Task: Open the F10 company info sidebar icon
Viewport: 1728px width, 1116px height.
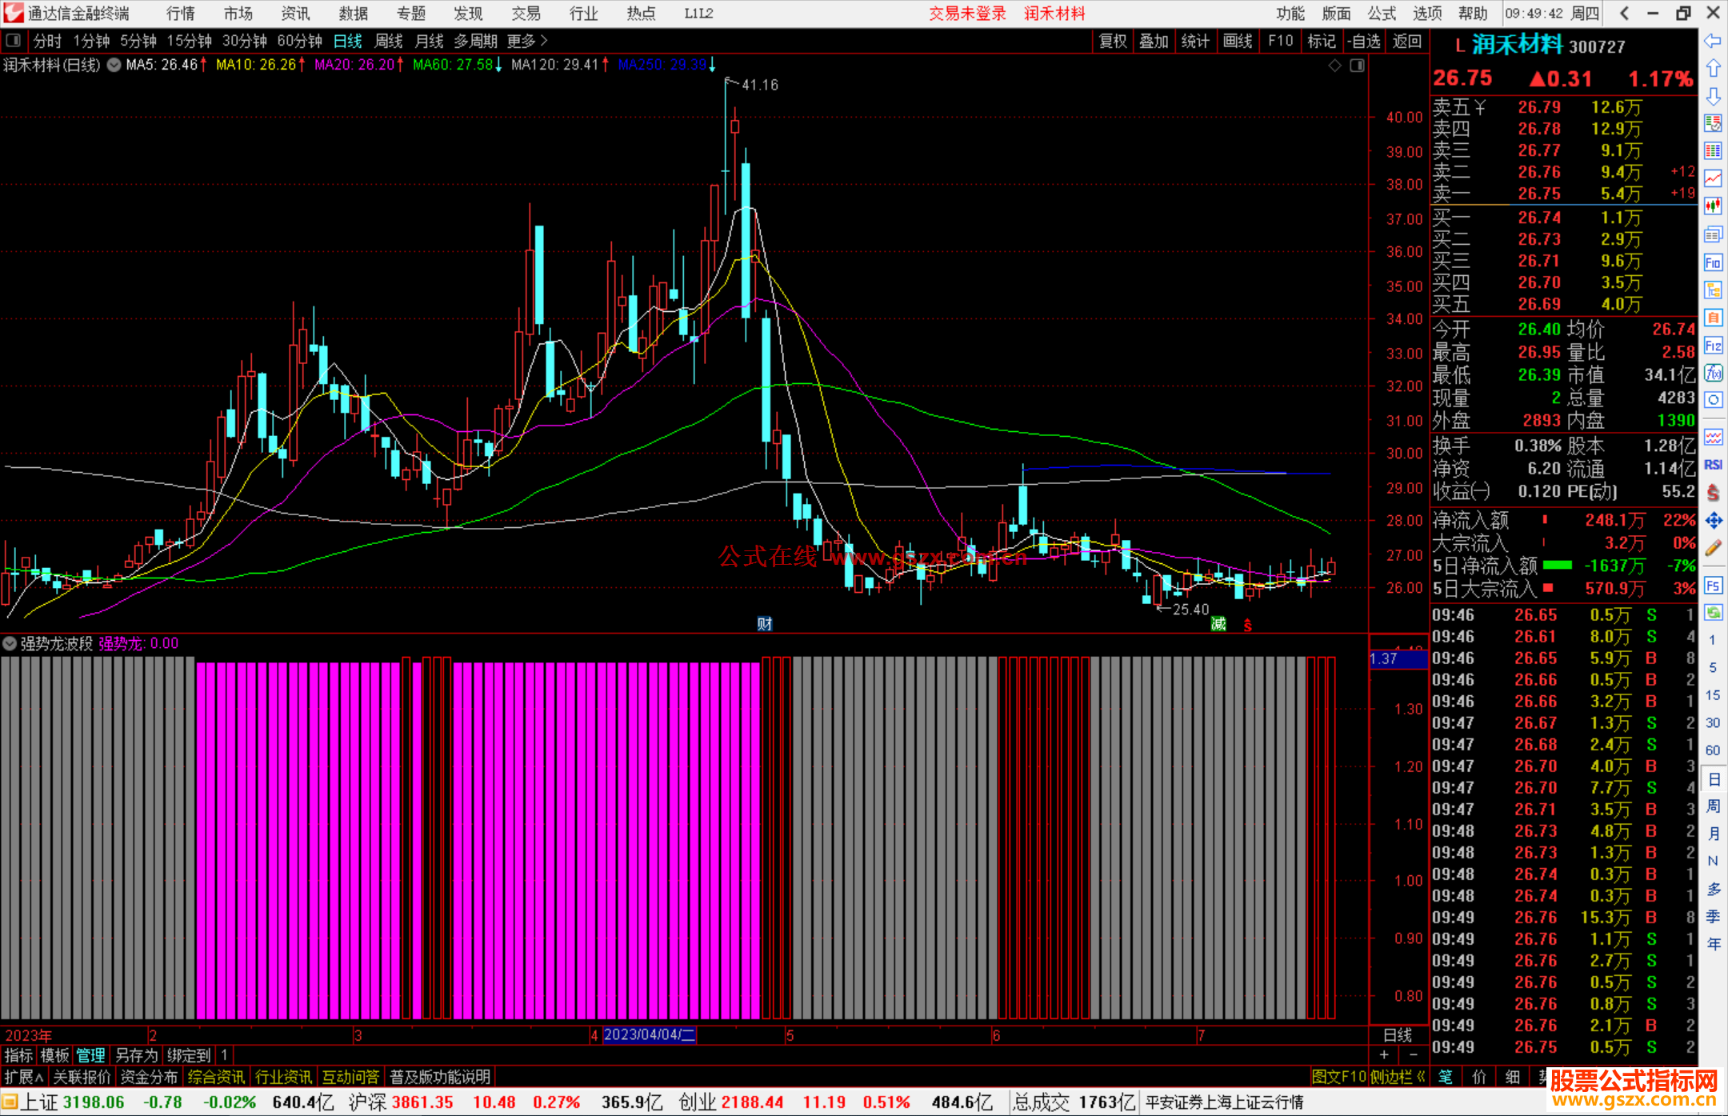Action: (1713, 262)
